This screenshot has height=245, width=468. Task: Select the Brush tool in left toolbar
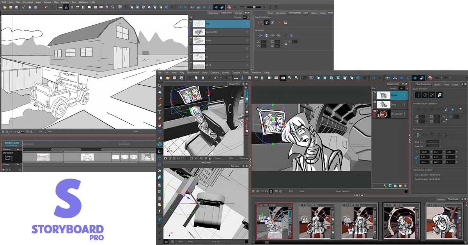pos(160,99)
